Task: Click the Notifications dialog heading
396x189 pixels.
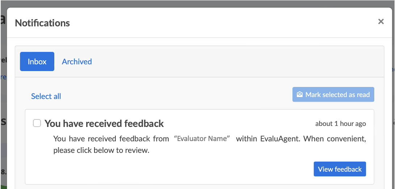Action: [x=42, y=23]
